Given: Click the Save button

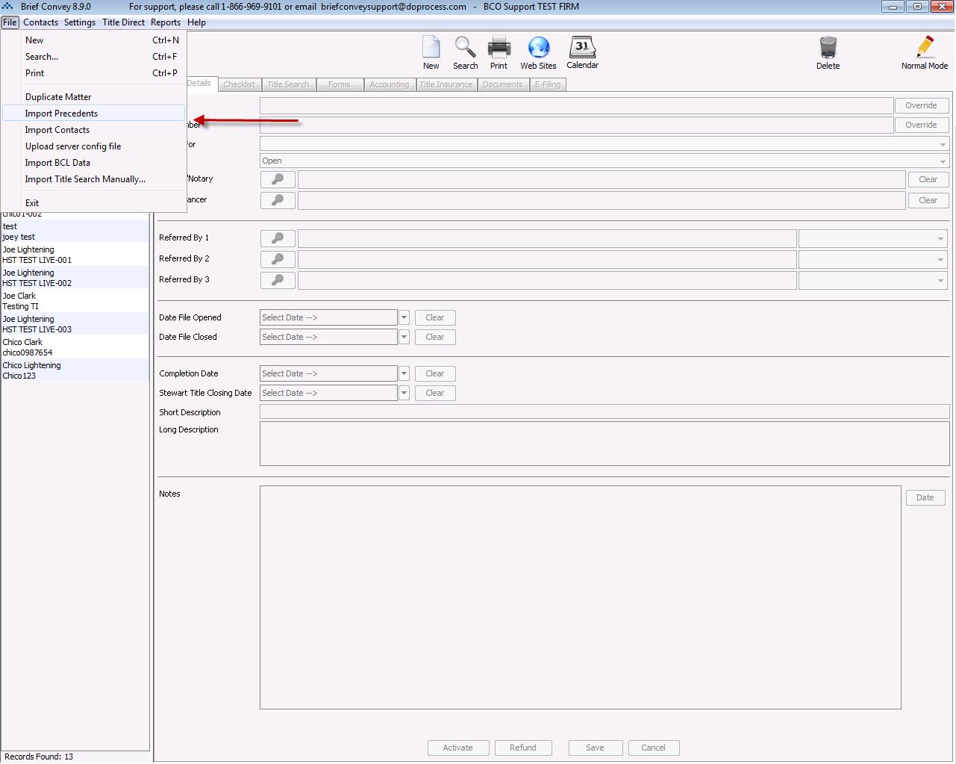Looking at the screenshot, I should [595, 748].
